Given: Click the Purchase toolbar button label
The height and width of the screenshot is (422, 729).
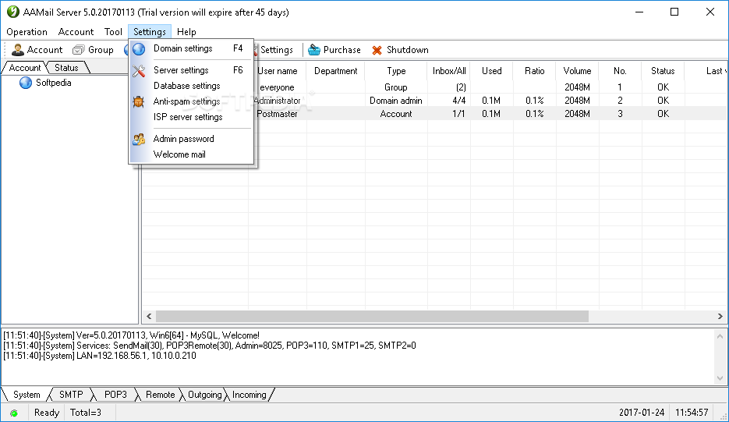Looking at the screenshot, I should click(341, 50).
